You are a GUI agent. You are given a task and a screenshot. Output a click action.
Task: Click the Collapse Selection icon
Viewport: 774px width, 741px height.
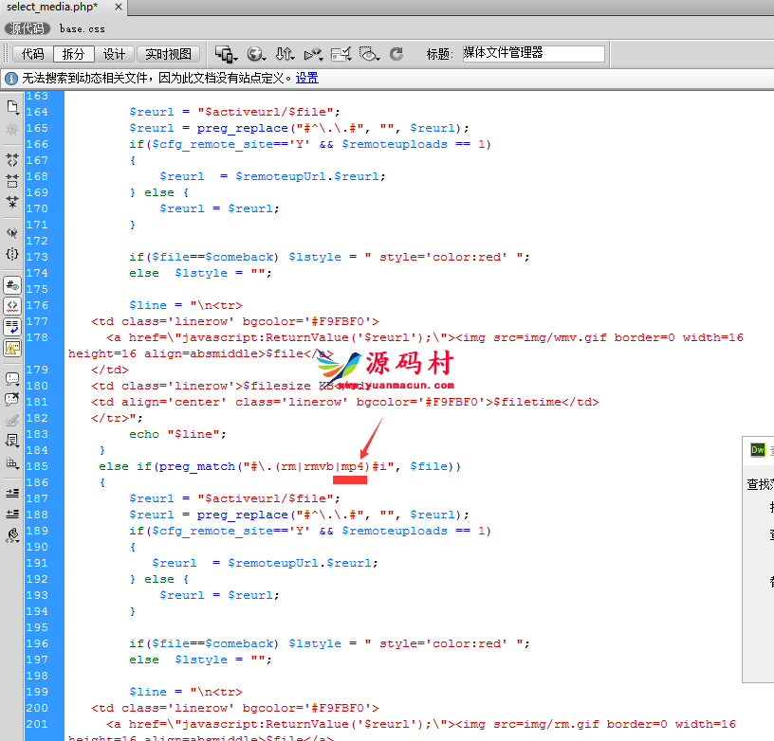[12, 180]
